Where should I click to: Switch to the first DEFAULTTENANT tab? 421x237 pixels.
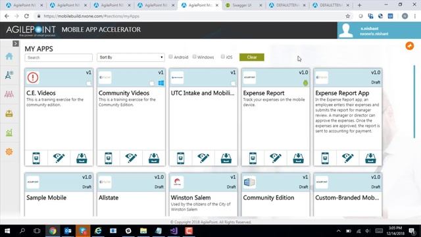(x=287, y=5)
